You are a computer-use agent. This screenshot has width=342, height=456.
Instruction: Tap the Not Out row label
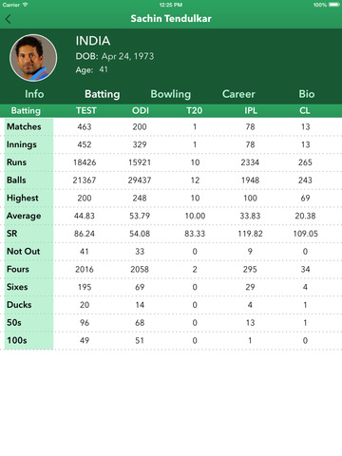tap(24, 252)
